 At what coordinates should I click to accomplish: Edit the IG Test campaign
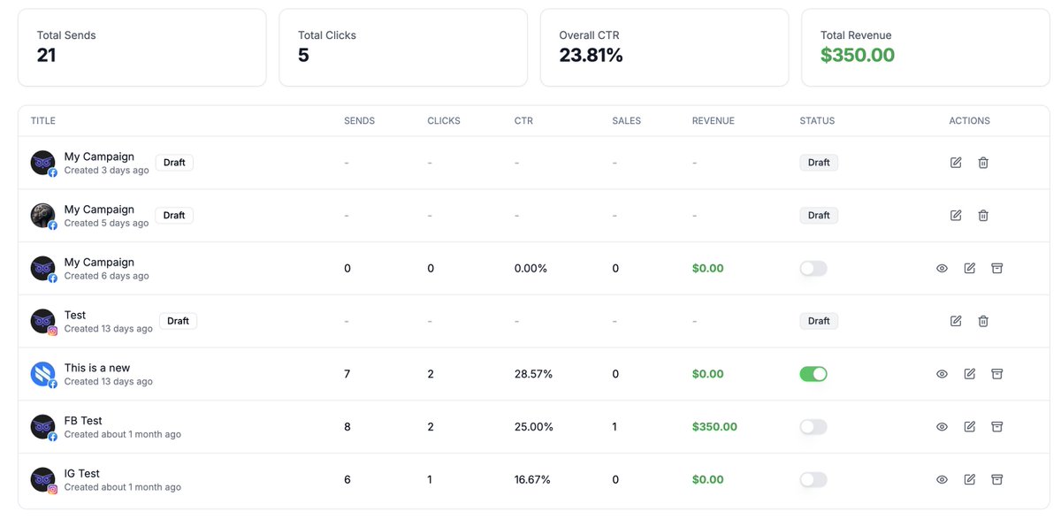tap(970, 479)
